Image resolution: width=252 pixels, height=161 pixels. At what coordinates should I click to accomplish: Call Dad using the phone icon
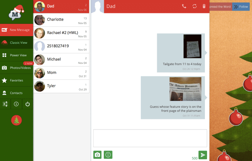[x=184, y=6]
